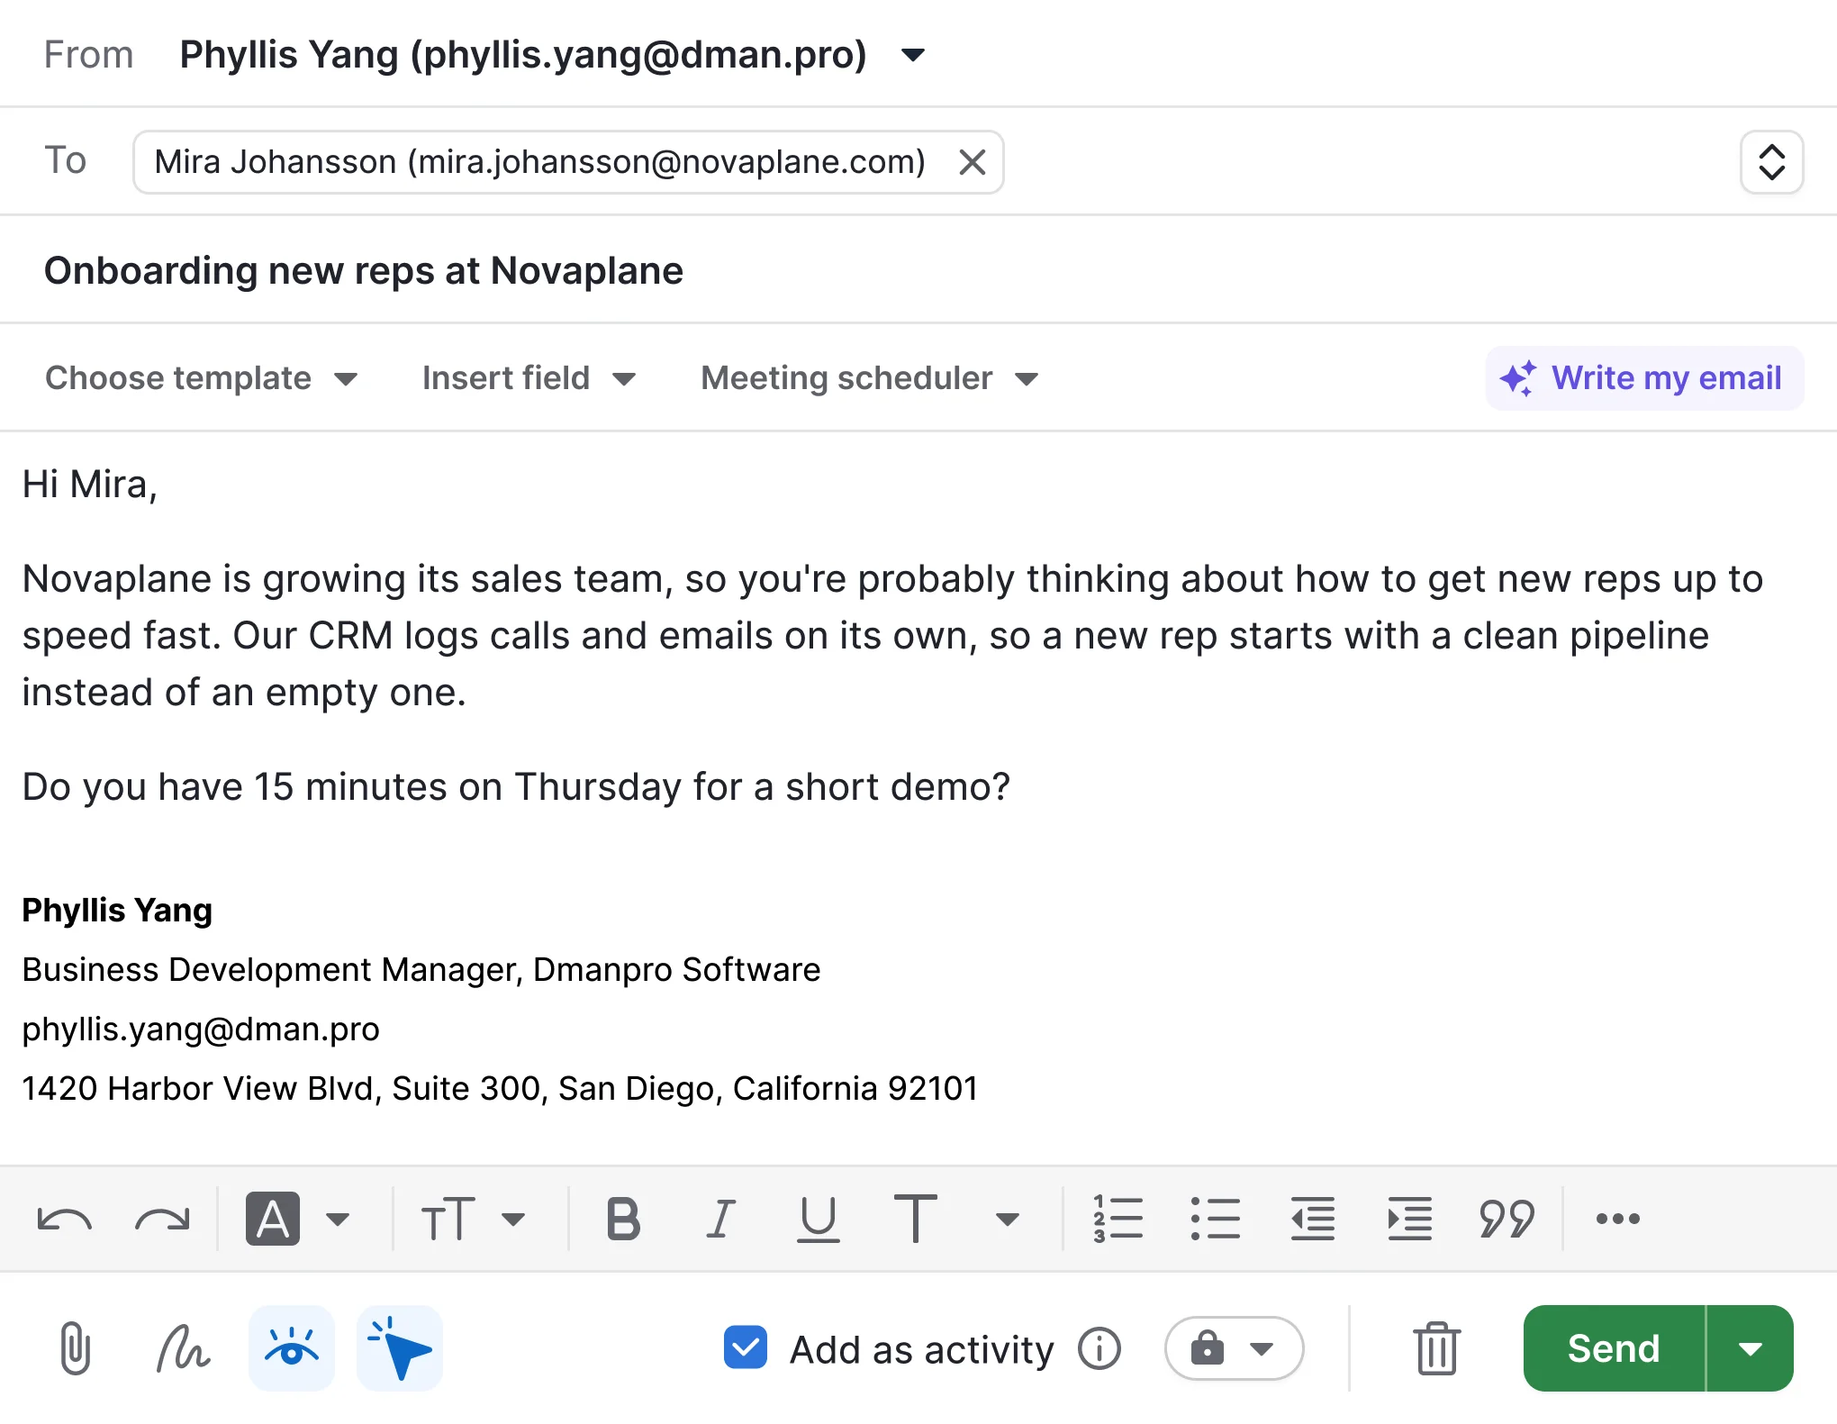This screenshot has width=1837, height=1424.
Task: Open the Insert field menu
Action: coord(529,378)
